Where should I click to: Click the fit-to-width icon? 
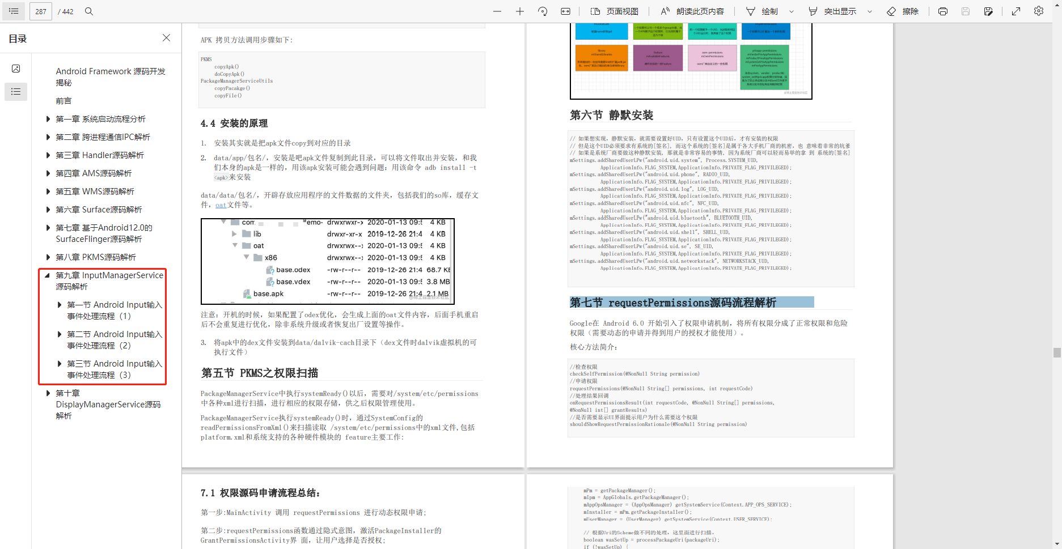[x=565, y=11]
